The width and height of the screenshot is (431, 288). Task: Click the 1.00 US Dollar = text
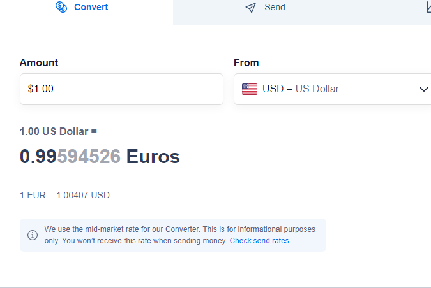(x=58, y=132)
